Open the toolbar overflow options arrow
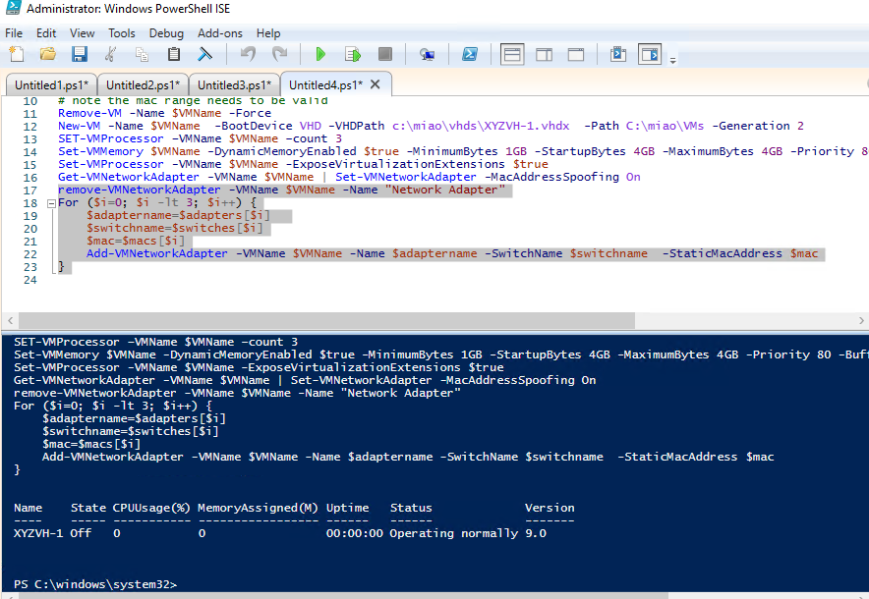 point(672,60)
